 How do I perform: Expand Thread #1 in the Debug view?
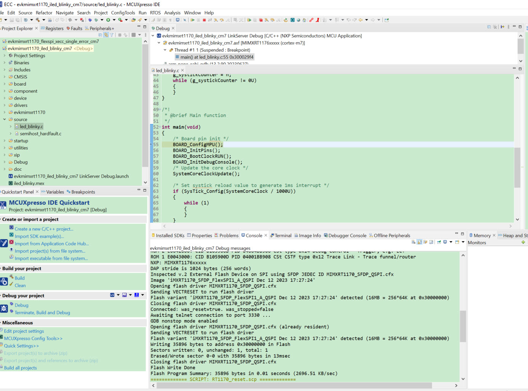(165, 50)
